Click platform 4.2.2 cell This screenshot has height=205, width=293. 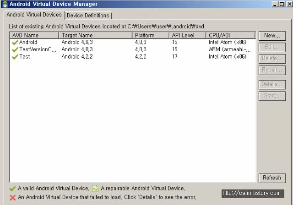(x=141, y=57)
